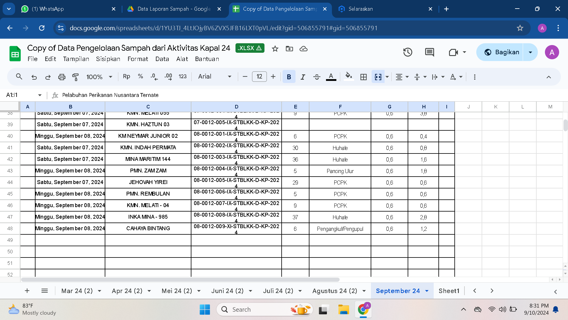Viewport: 568px width, 320px height.
Task: Open the Sisipkan menu
Action: 108,59
